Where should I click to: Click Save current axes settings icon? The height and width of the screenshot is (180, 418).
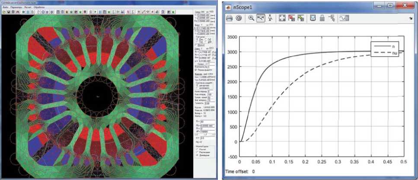click(x=290, y=18)
